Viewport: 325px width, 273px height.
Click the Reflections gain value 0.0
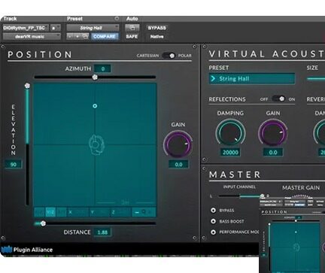(273, 153)
